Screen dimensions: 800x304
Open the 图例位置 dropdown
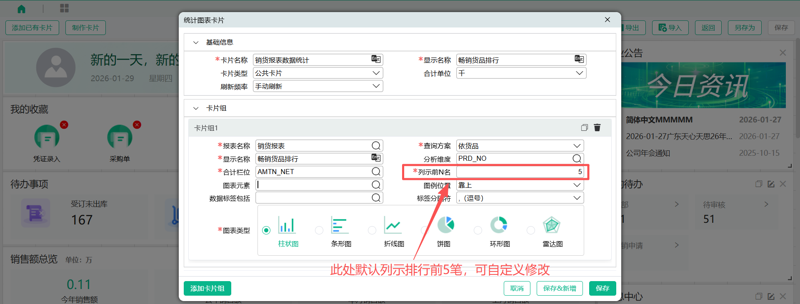click(577, 185)
